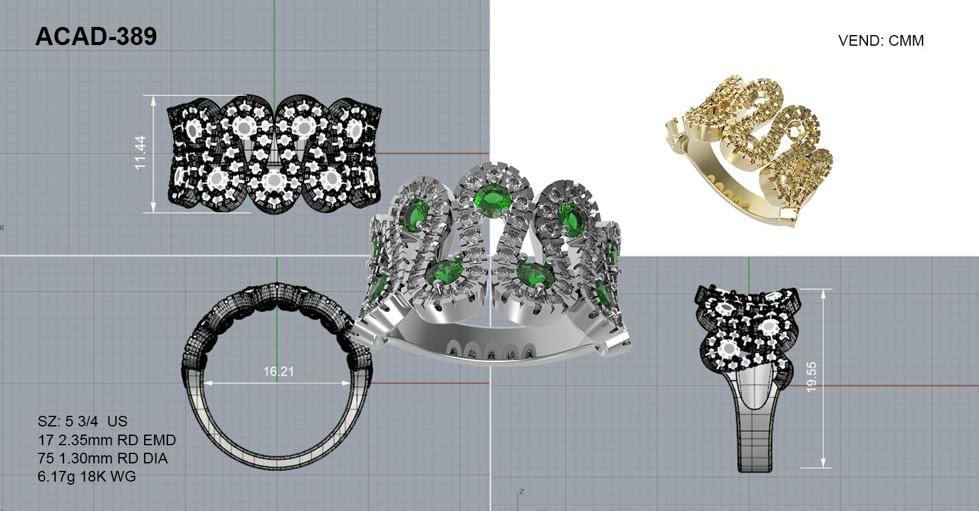979x511 pixels.
Task: Select the 16.21 inner diameter dimension
Action: (278, 371)
